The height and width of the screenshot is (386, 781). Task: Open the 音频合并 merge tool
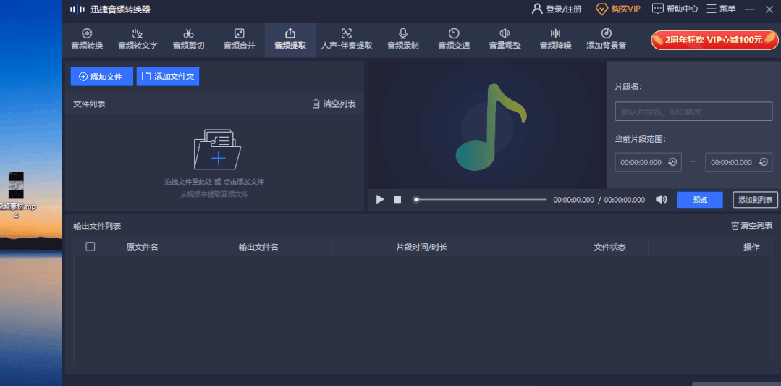click(239, 39)
